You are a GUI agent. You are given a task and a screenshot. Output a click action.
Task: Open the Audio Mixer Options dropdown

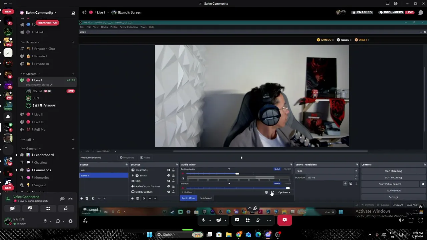tap(285, 192)
